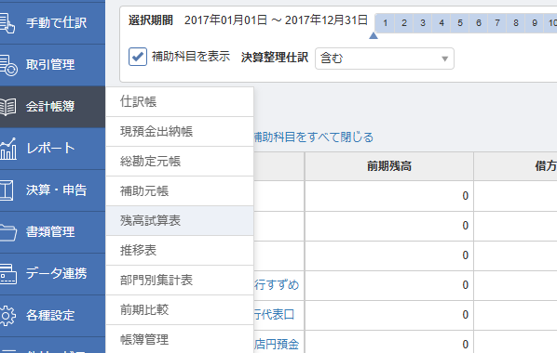Choose 総勘定元帳 from the submenu
The height and width of the screenshot is (353, 557).
click(x=180, y=162)
